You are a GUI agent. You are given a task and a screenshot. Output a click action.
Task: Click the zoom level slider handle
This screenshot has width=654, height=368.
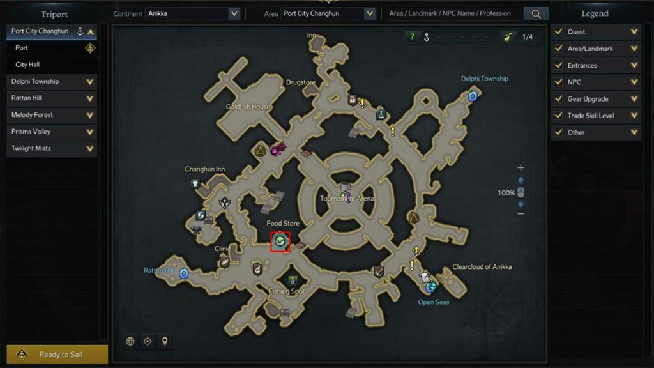(521, 192)
